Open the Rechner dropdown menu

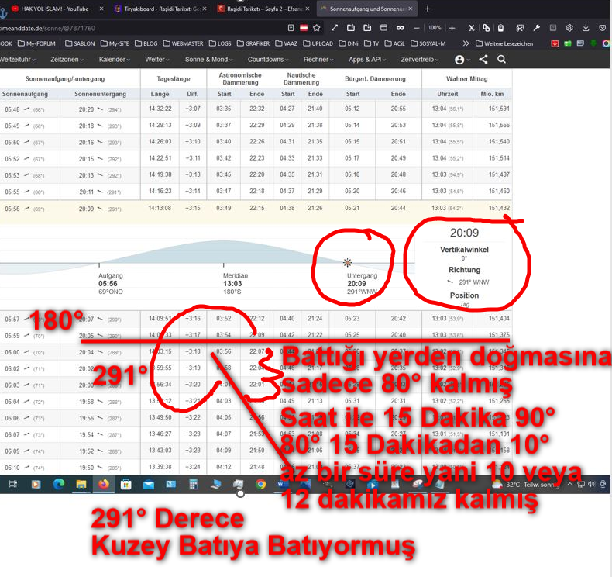click(318, 59)
